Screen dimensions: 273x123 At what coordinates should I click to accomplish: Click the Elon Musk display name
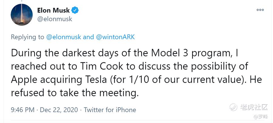(53, 10)
